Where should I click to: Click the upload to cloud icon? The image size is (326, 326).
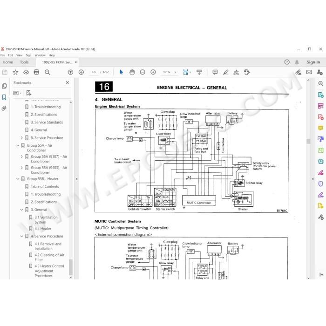[26, 72]
